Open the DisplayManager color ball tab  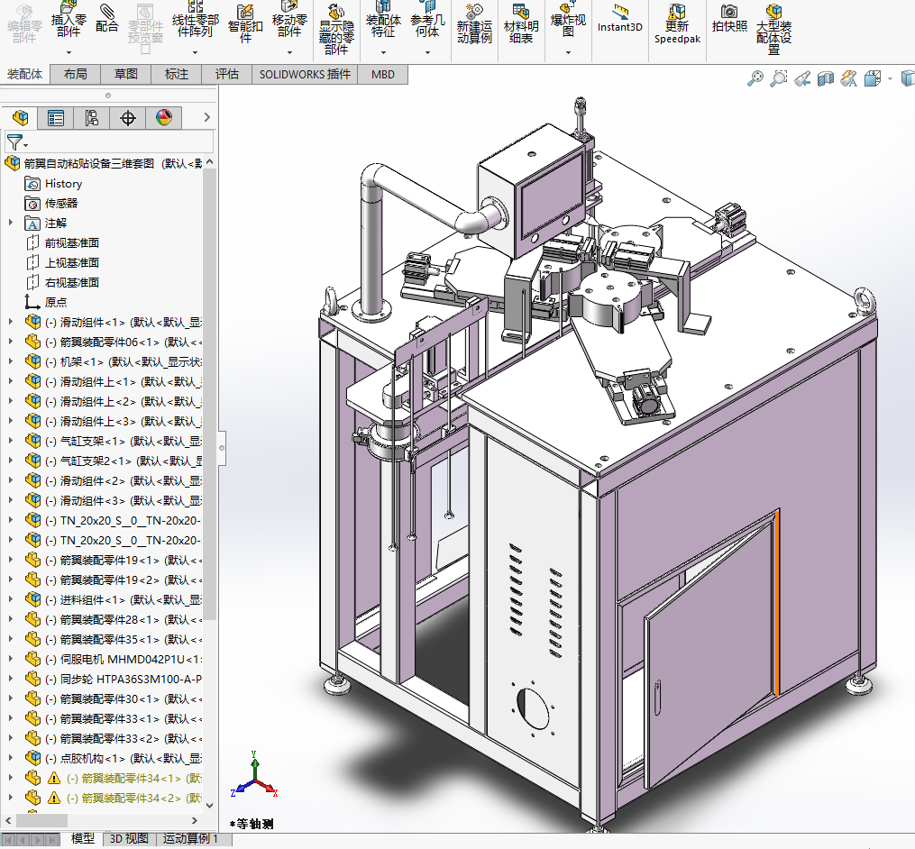163,117
